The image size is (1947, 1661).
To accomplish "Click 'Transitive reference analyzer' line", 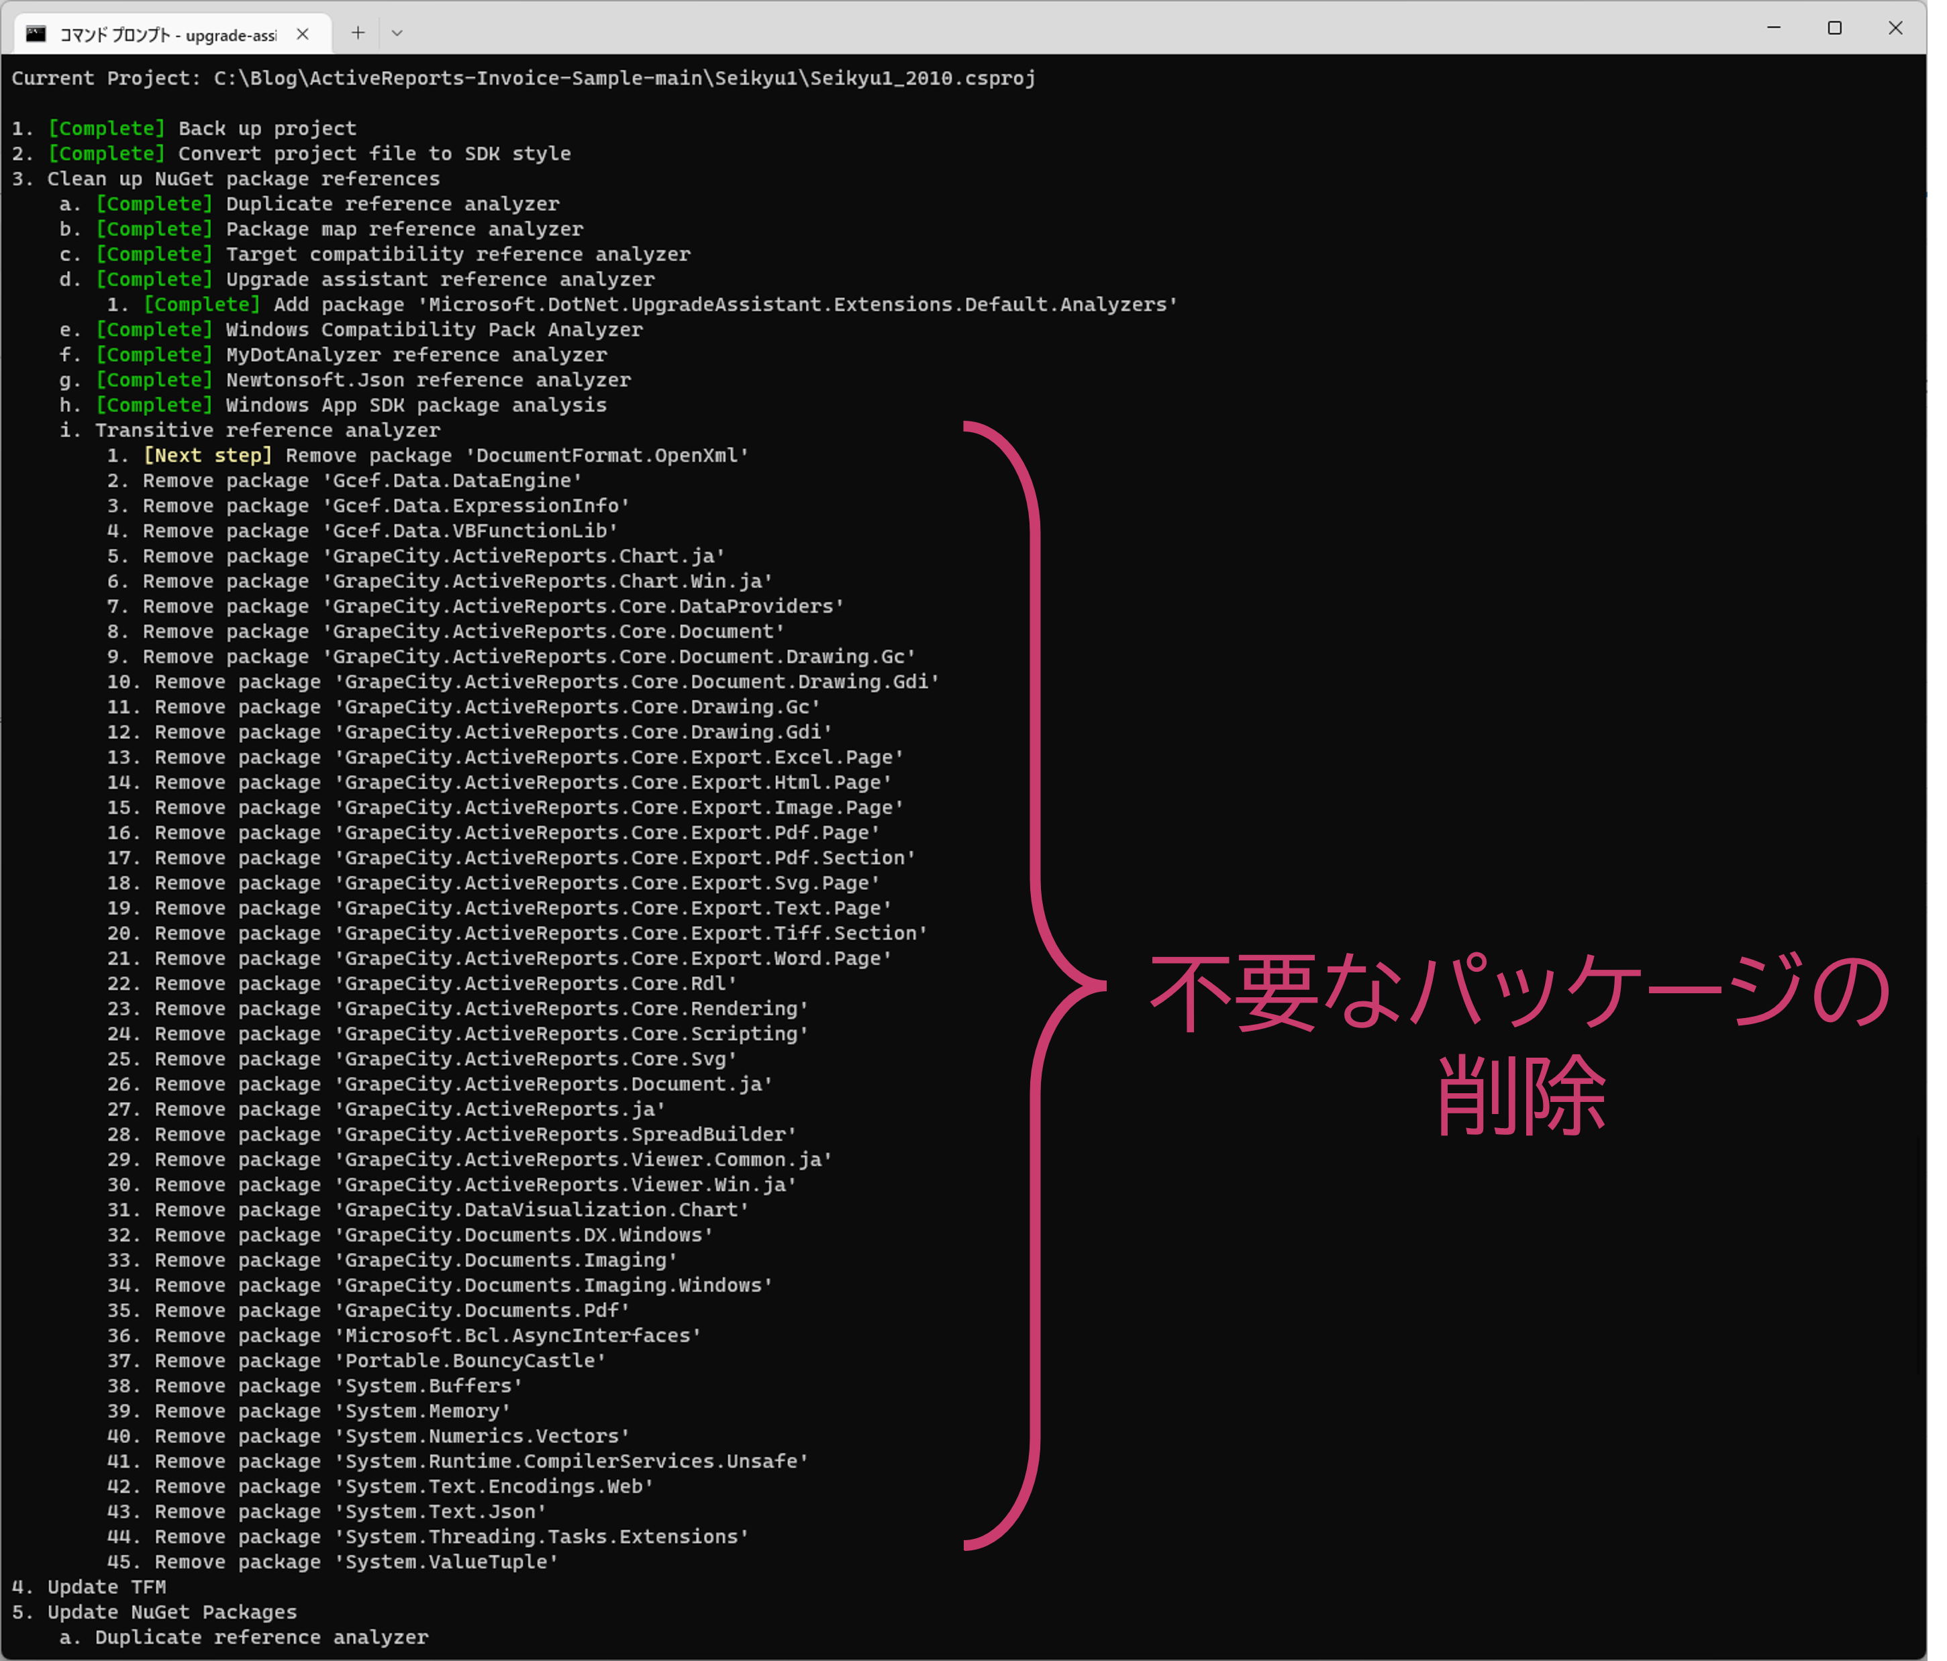I will click(x=250, y=430).
